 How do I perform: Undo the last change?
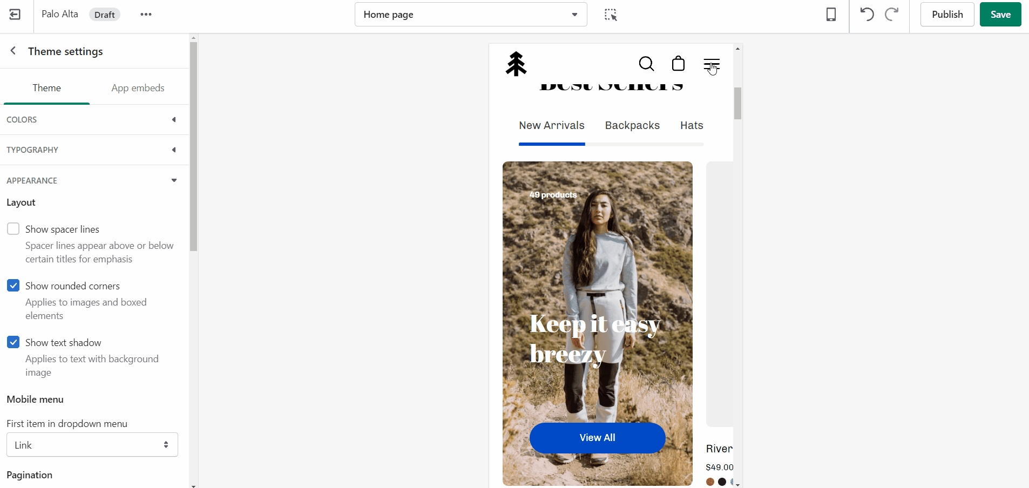(867, 15)
